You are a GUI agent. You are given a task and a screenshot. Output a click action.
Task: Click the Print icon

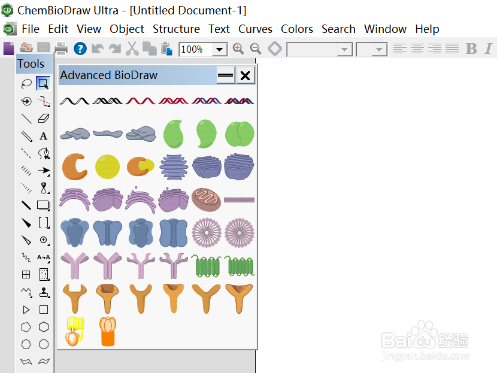click(x=61, y=48)
